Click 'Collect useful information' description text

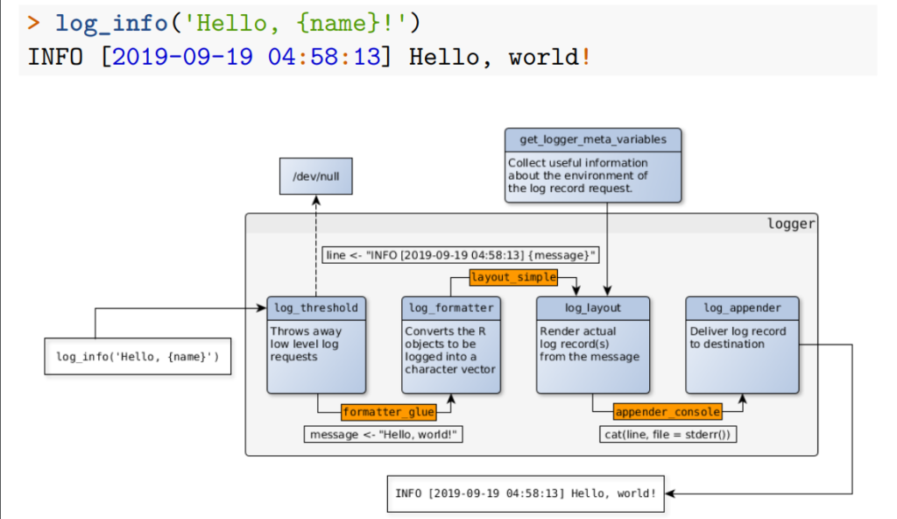[578, 175]
